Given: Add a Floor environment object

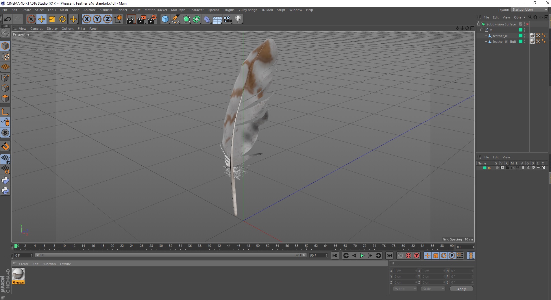Looking at the screenshot, I should tap(217, 19).
